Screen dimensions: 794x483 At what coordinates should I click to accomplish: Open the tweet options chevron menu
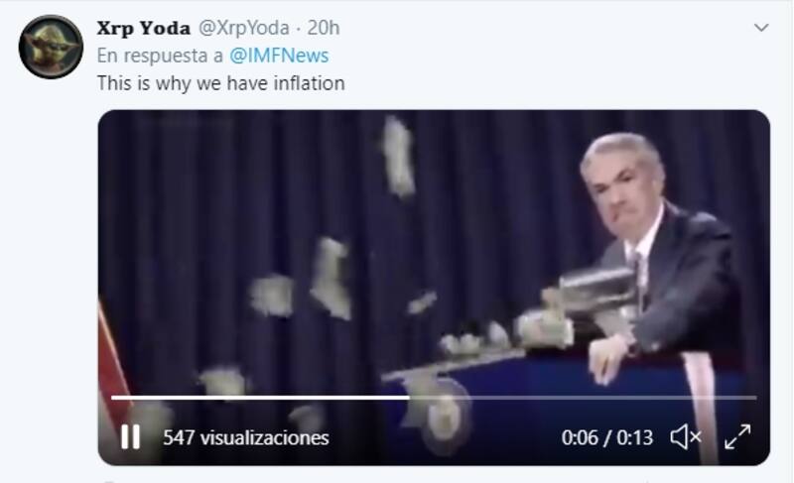(761, 28)
